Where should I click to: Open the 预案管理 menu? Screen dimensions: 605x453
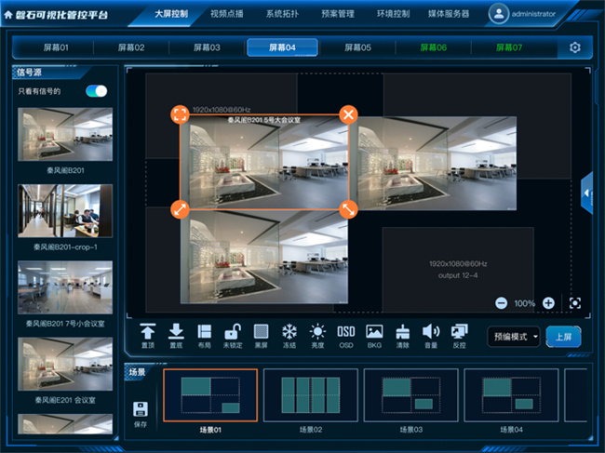pos(338,14)
